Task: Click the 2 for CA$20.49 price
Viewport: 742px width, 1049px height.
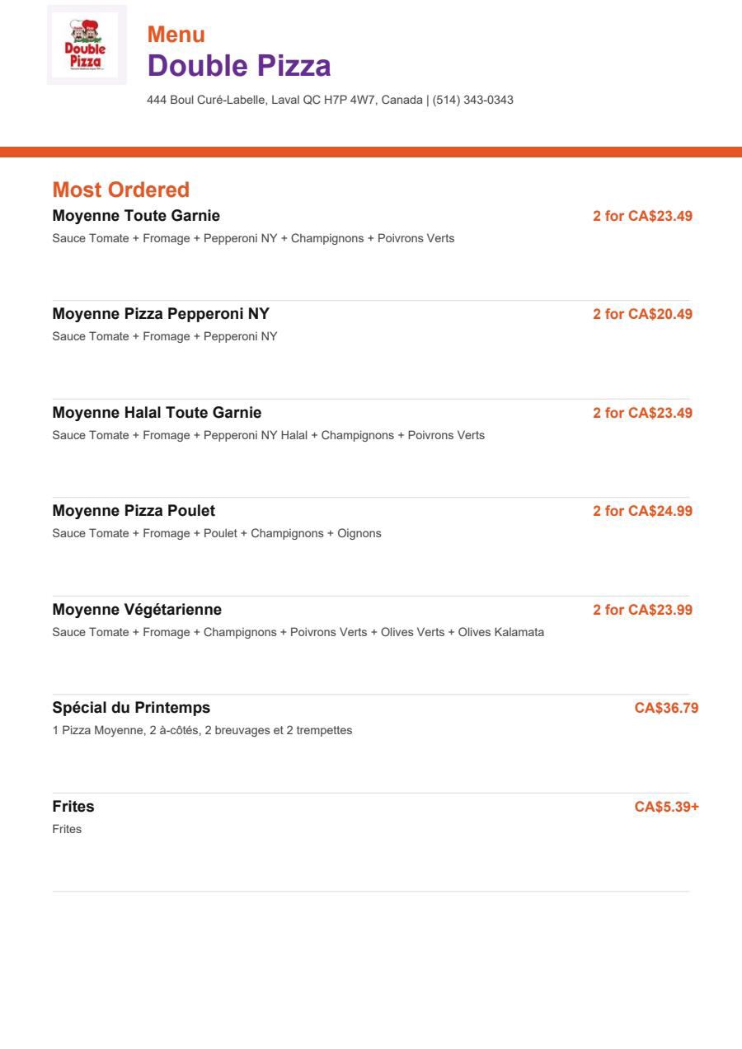Action: coord(643,314)
